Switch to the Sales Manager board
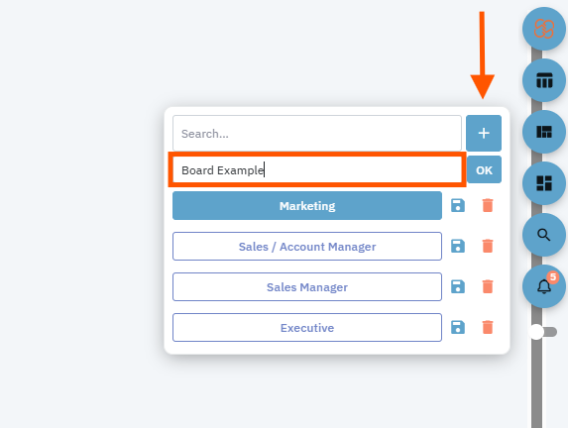The height and width of the screenshot is (428, 568). tap(307, 286)
